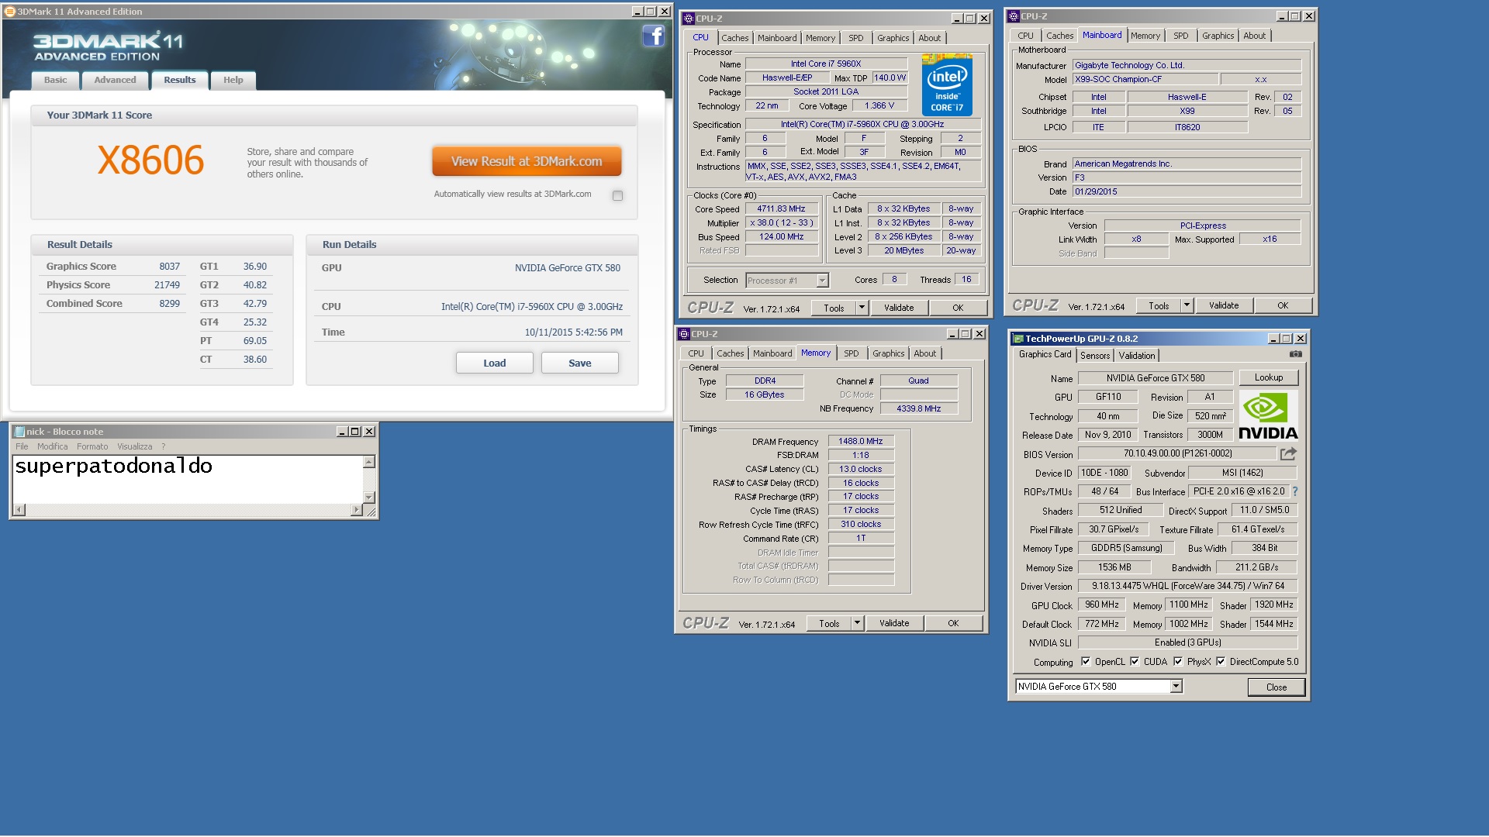Click the DRAM Frequency 1488.0 MHz value
The height and width of the screenshot is (837, 1489).
(x=860, y=441)
